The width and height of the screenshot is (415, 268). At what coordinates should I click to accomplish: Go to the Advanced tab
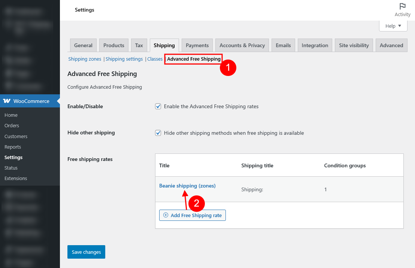click(x=391, y=45)
